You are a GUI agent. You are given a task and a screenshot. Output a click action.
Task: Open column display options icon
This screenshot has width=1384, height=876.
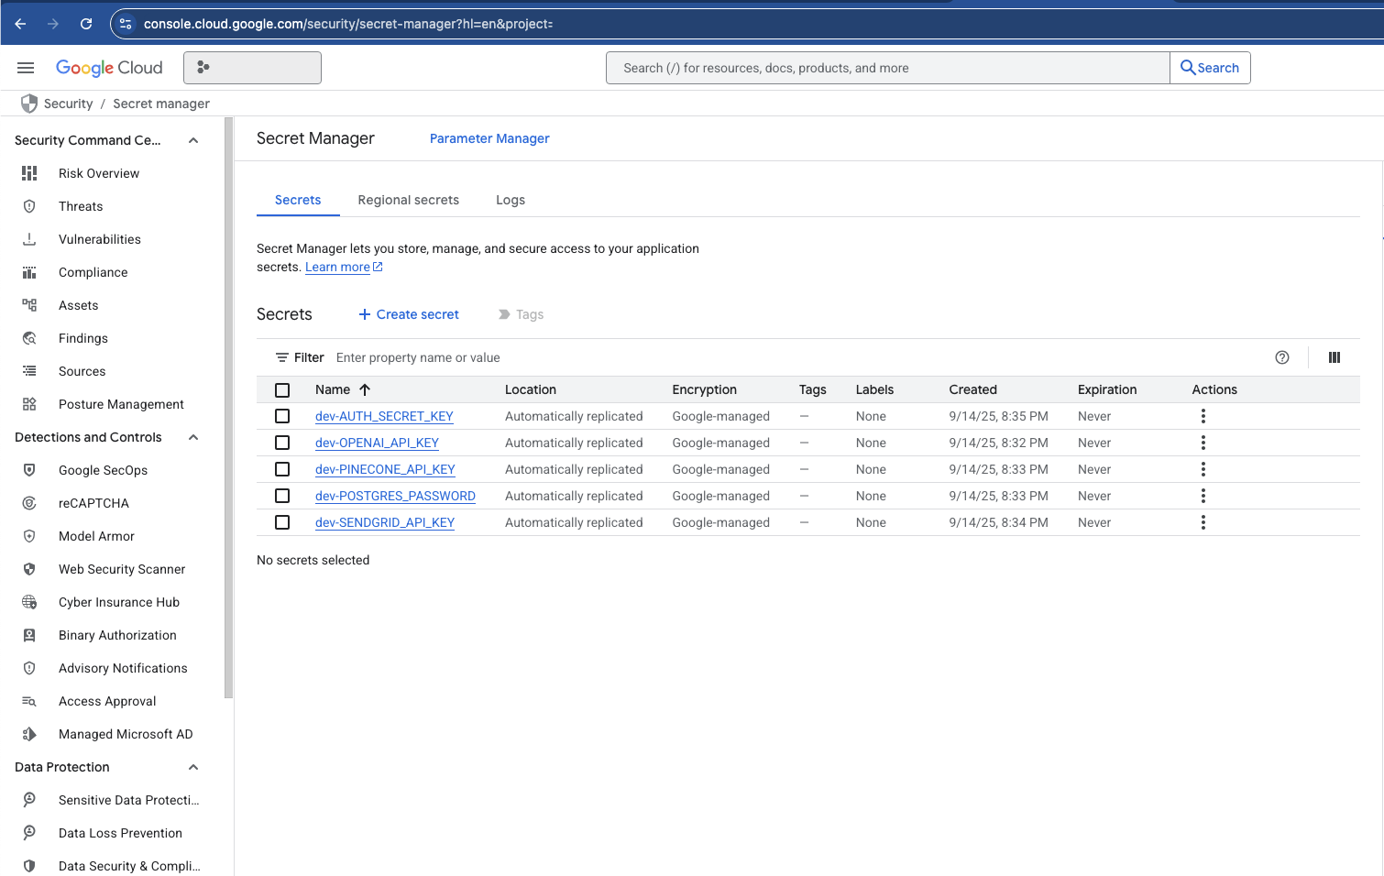[x=1335, y=357]
